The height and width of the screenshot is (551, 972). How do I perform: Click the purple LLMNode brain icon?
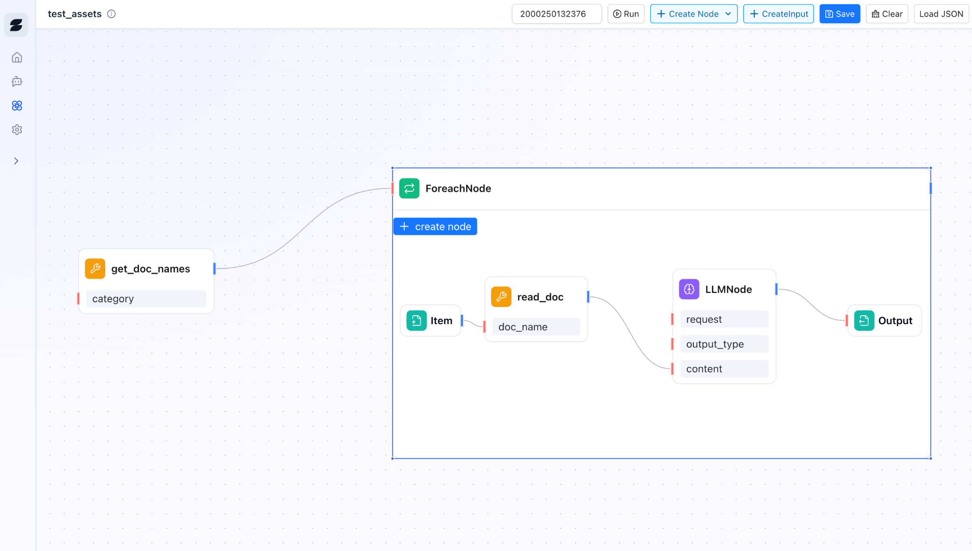(689, 289)
